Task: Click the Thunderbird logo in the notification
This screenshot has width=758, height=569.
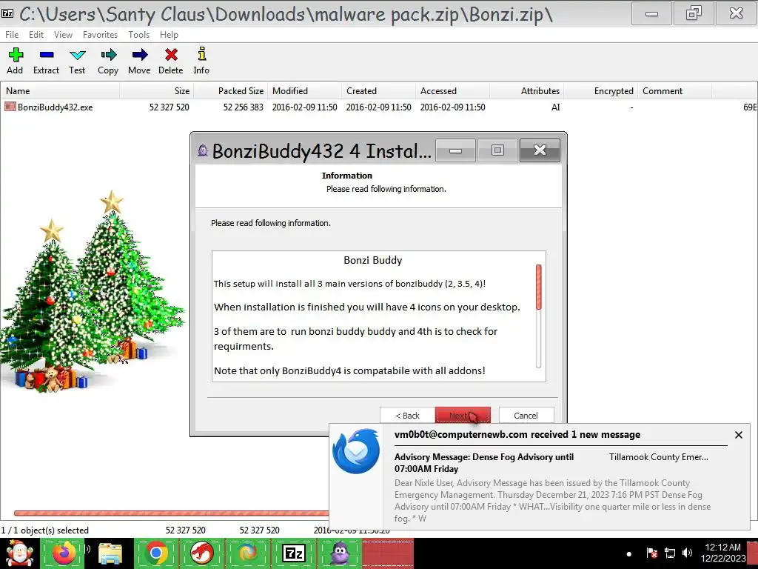Action: pos(356,451)
